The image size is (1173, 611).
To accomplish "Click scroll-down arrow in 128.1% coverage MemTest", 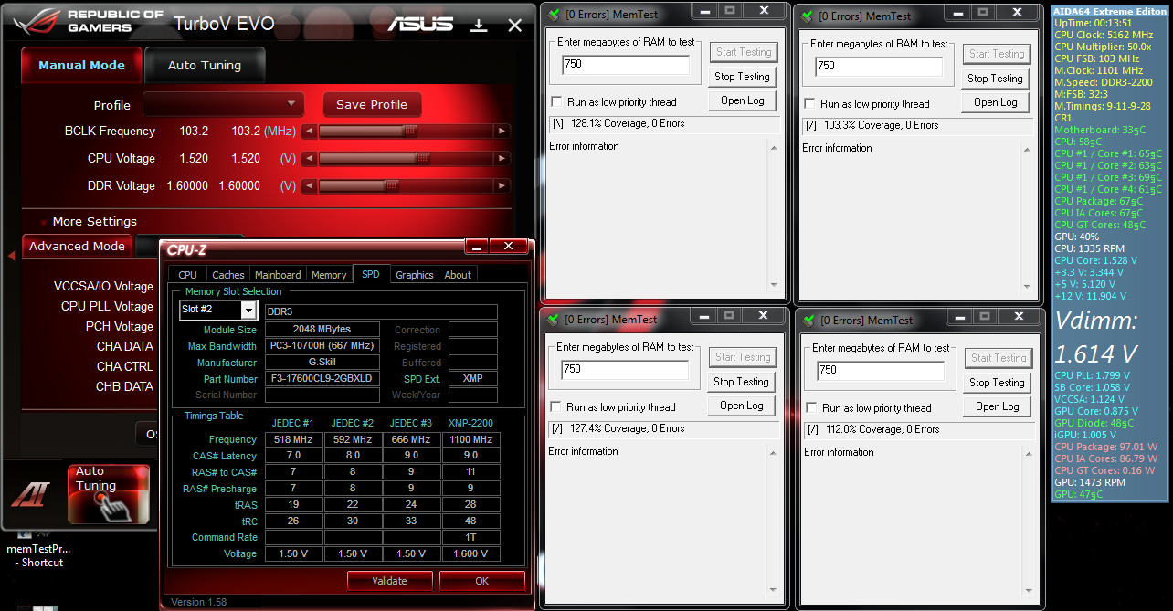I will coord(776,285).
